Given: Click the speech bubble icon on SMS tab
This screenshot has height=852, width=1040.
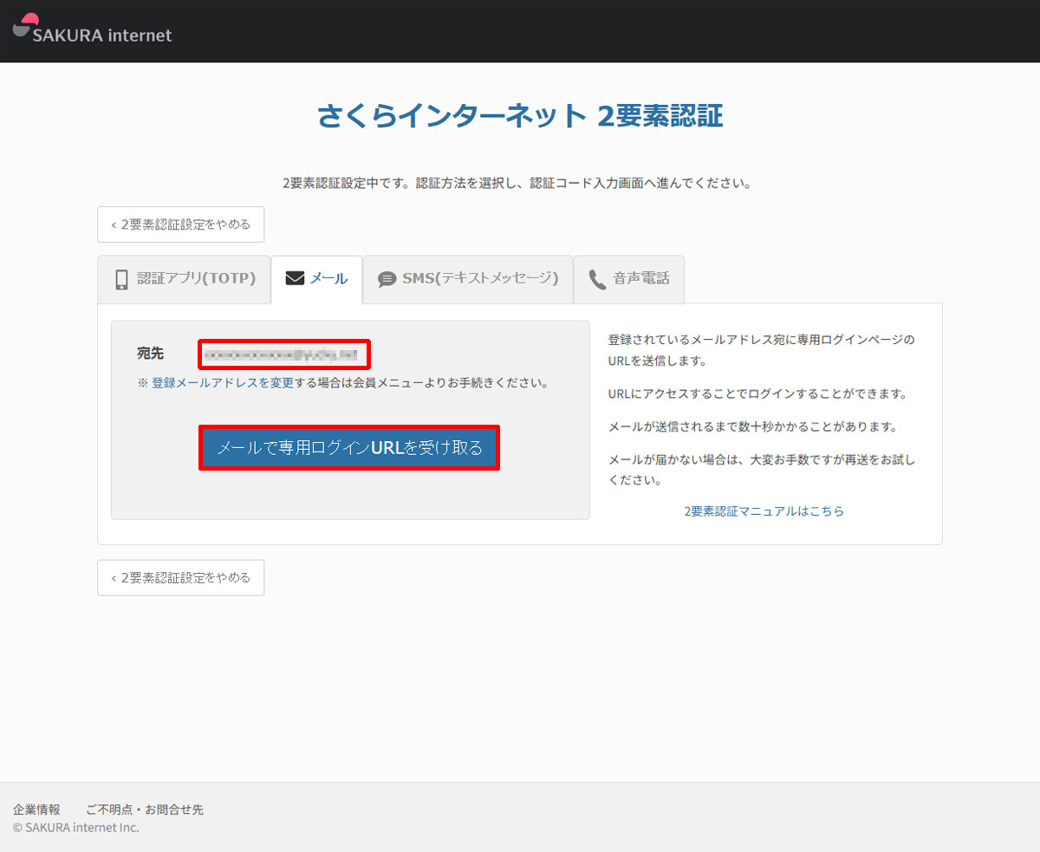Looking at the screenshot, I should 387,279.
